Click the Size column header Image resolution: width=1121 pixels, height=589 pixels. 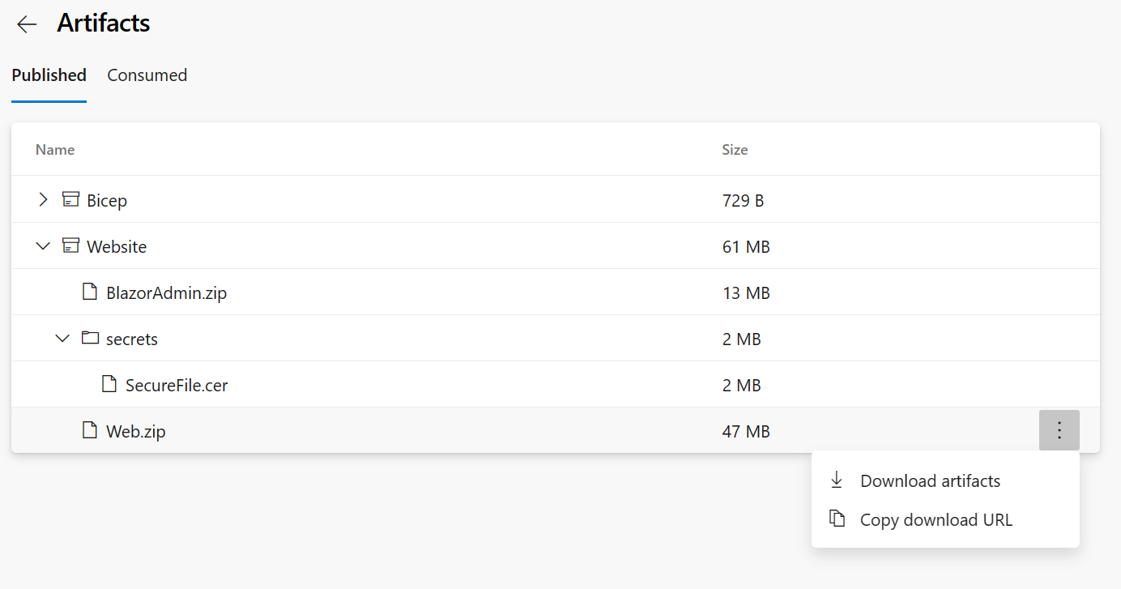[x=735, y=150]
